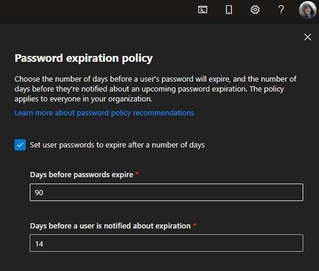
Task: Open the settings gear in header
Action: 255,9
